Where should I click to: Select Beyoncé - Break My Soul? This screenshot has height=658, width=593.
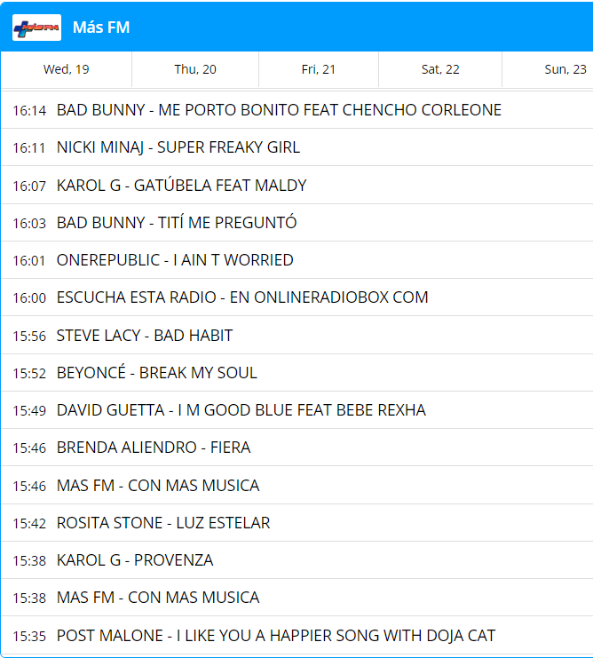(x=157, y=373)
